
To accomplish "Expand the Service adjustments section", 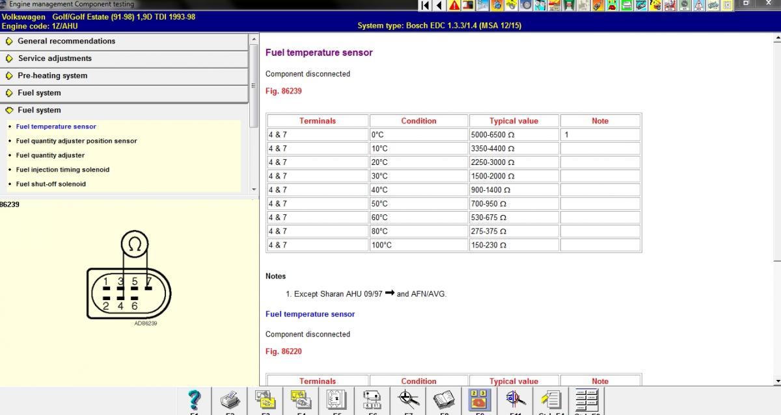I will pyautogui.click(x=55, y=58).
